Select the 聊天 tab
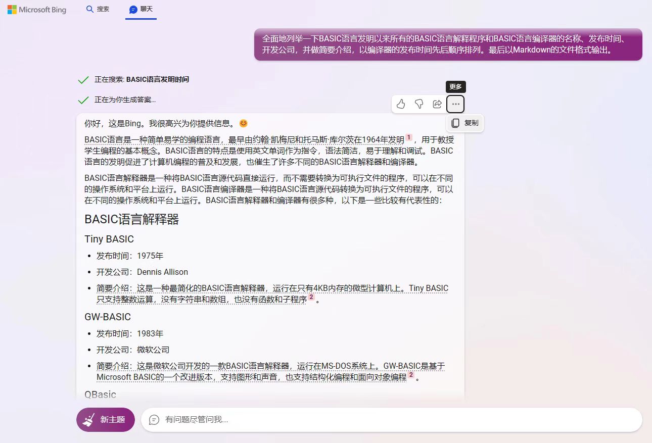The image size is (652, 443). point(141,9)
